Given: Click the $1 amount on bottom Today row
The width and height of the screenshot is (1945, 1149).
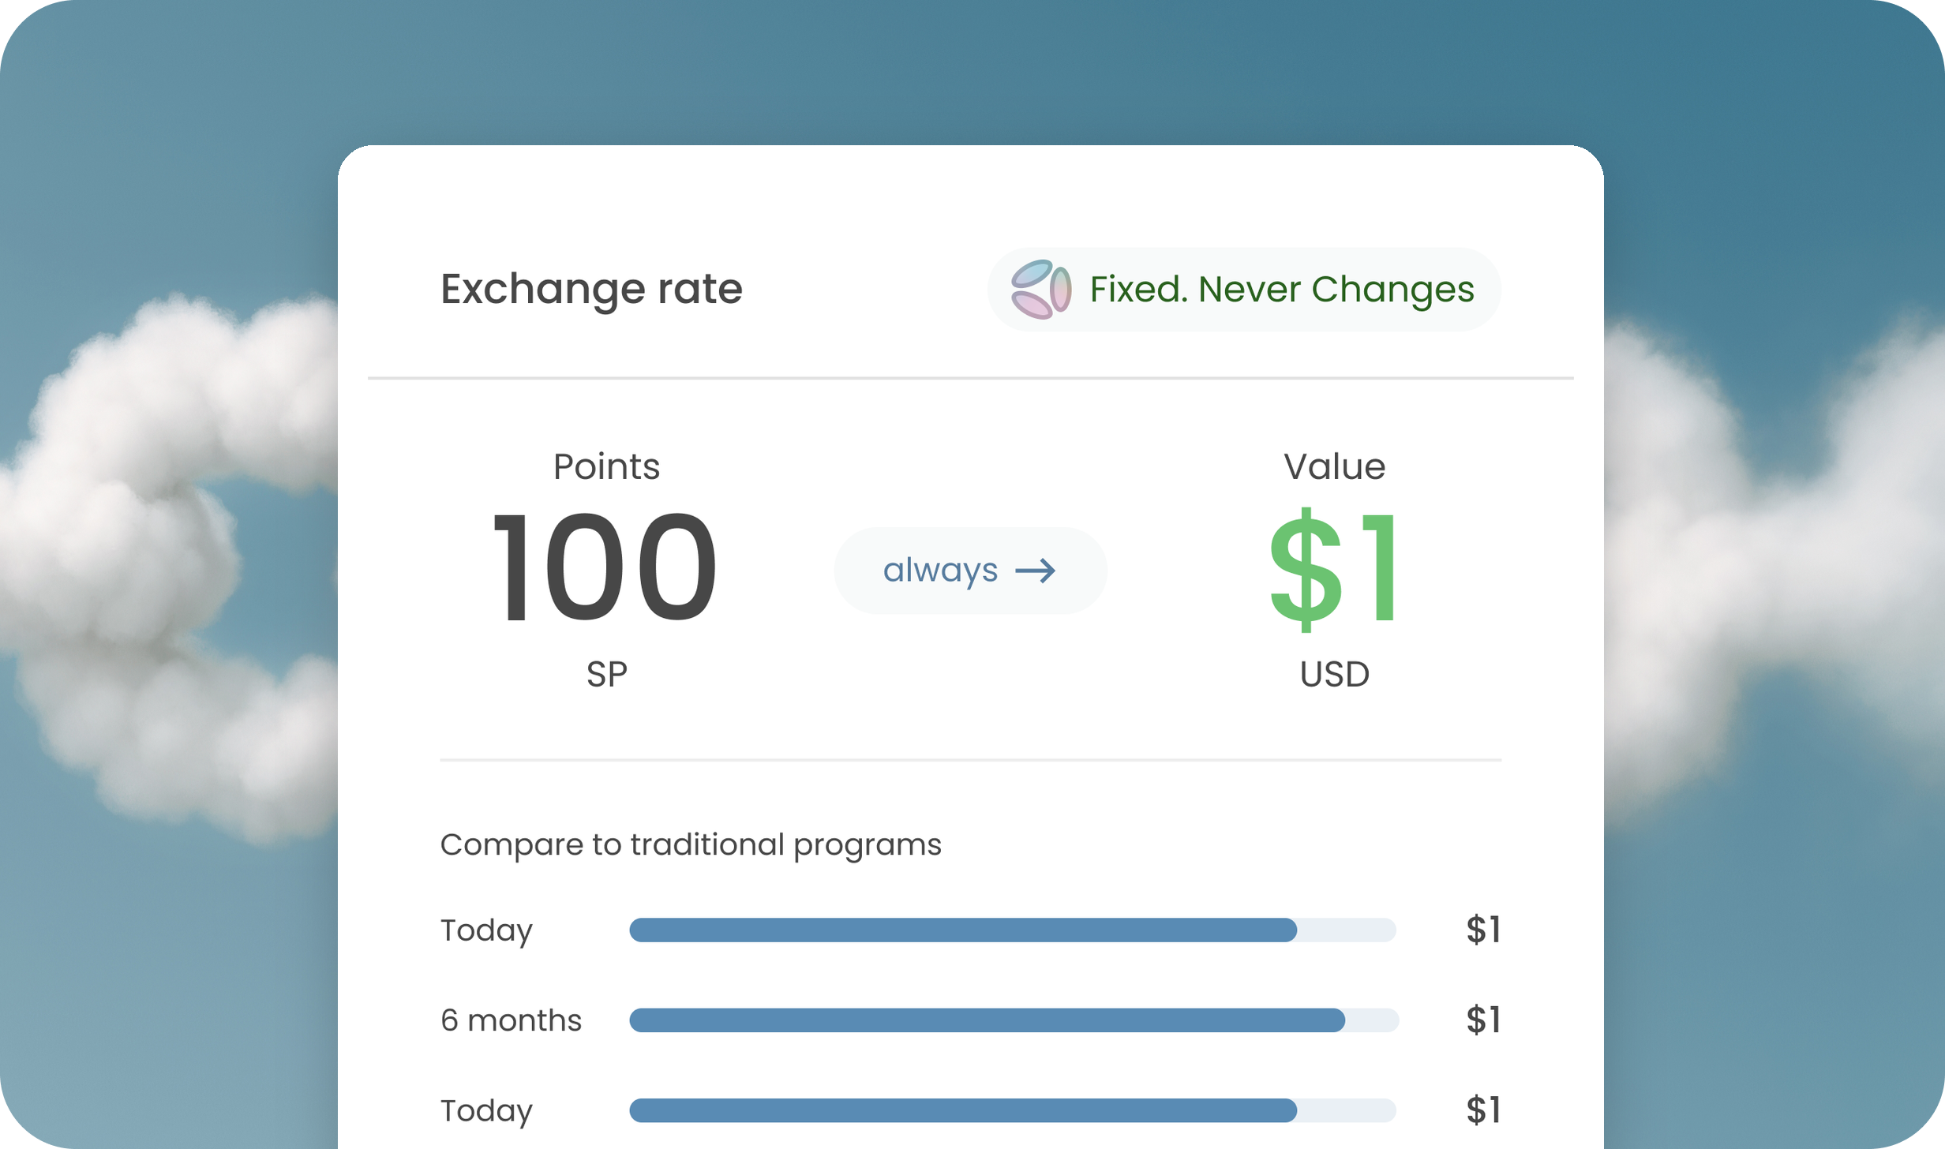Looking at the screenshot, I should 1483,1110.
